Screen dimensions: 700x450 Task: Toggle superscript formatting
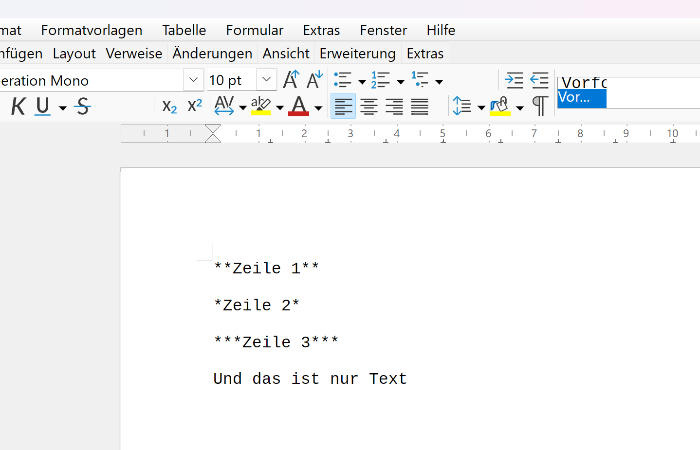pos(195,106)
